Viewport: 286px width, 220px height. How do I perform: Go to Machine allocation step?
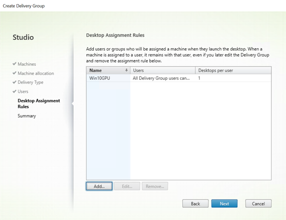[x=36, y=73]
